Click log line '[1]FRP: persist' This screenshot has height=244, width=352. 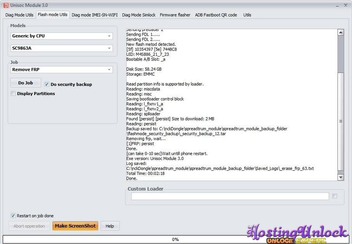point(140,143)
